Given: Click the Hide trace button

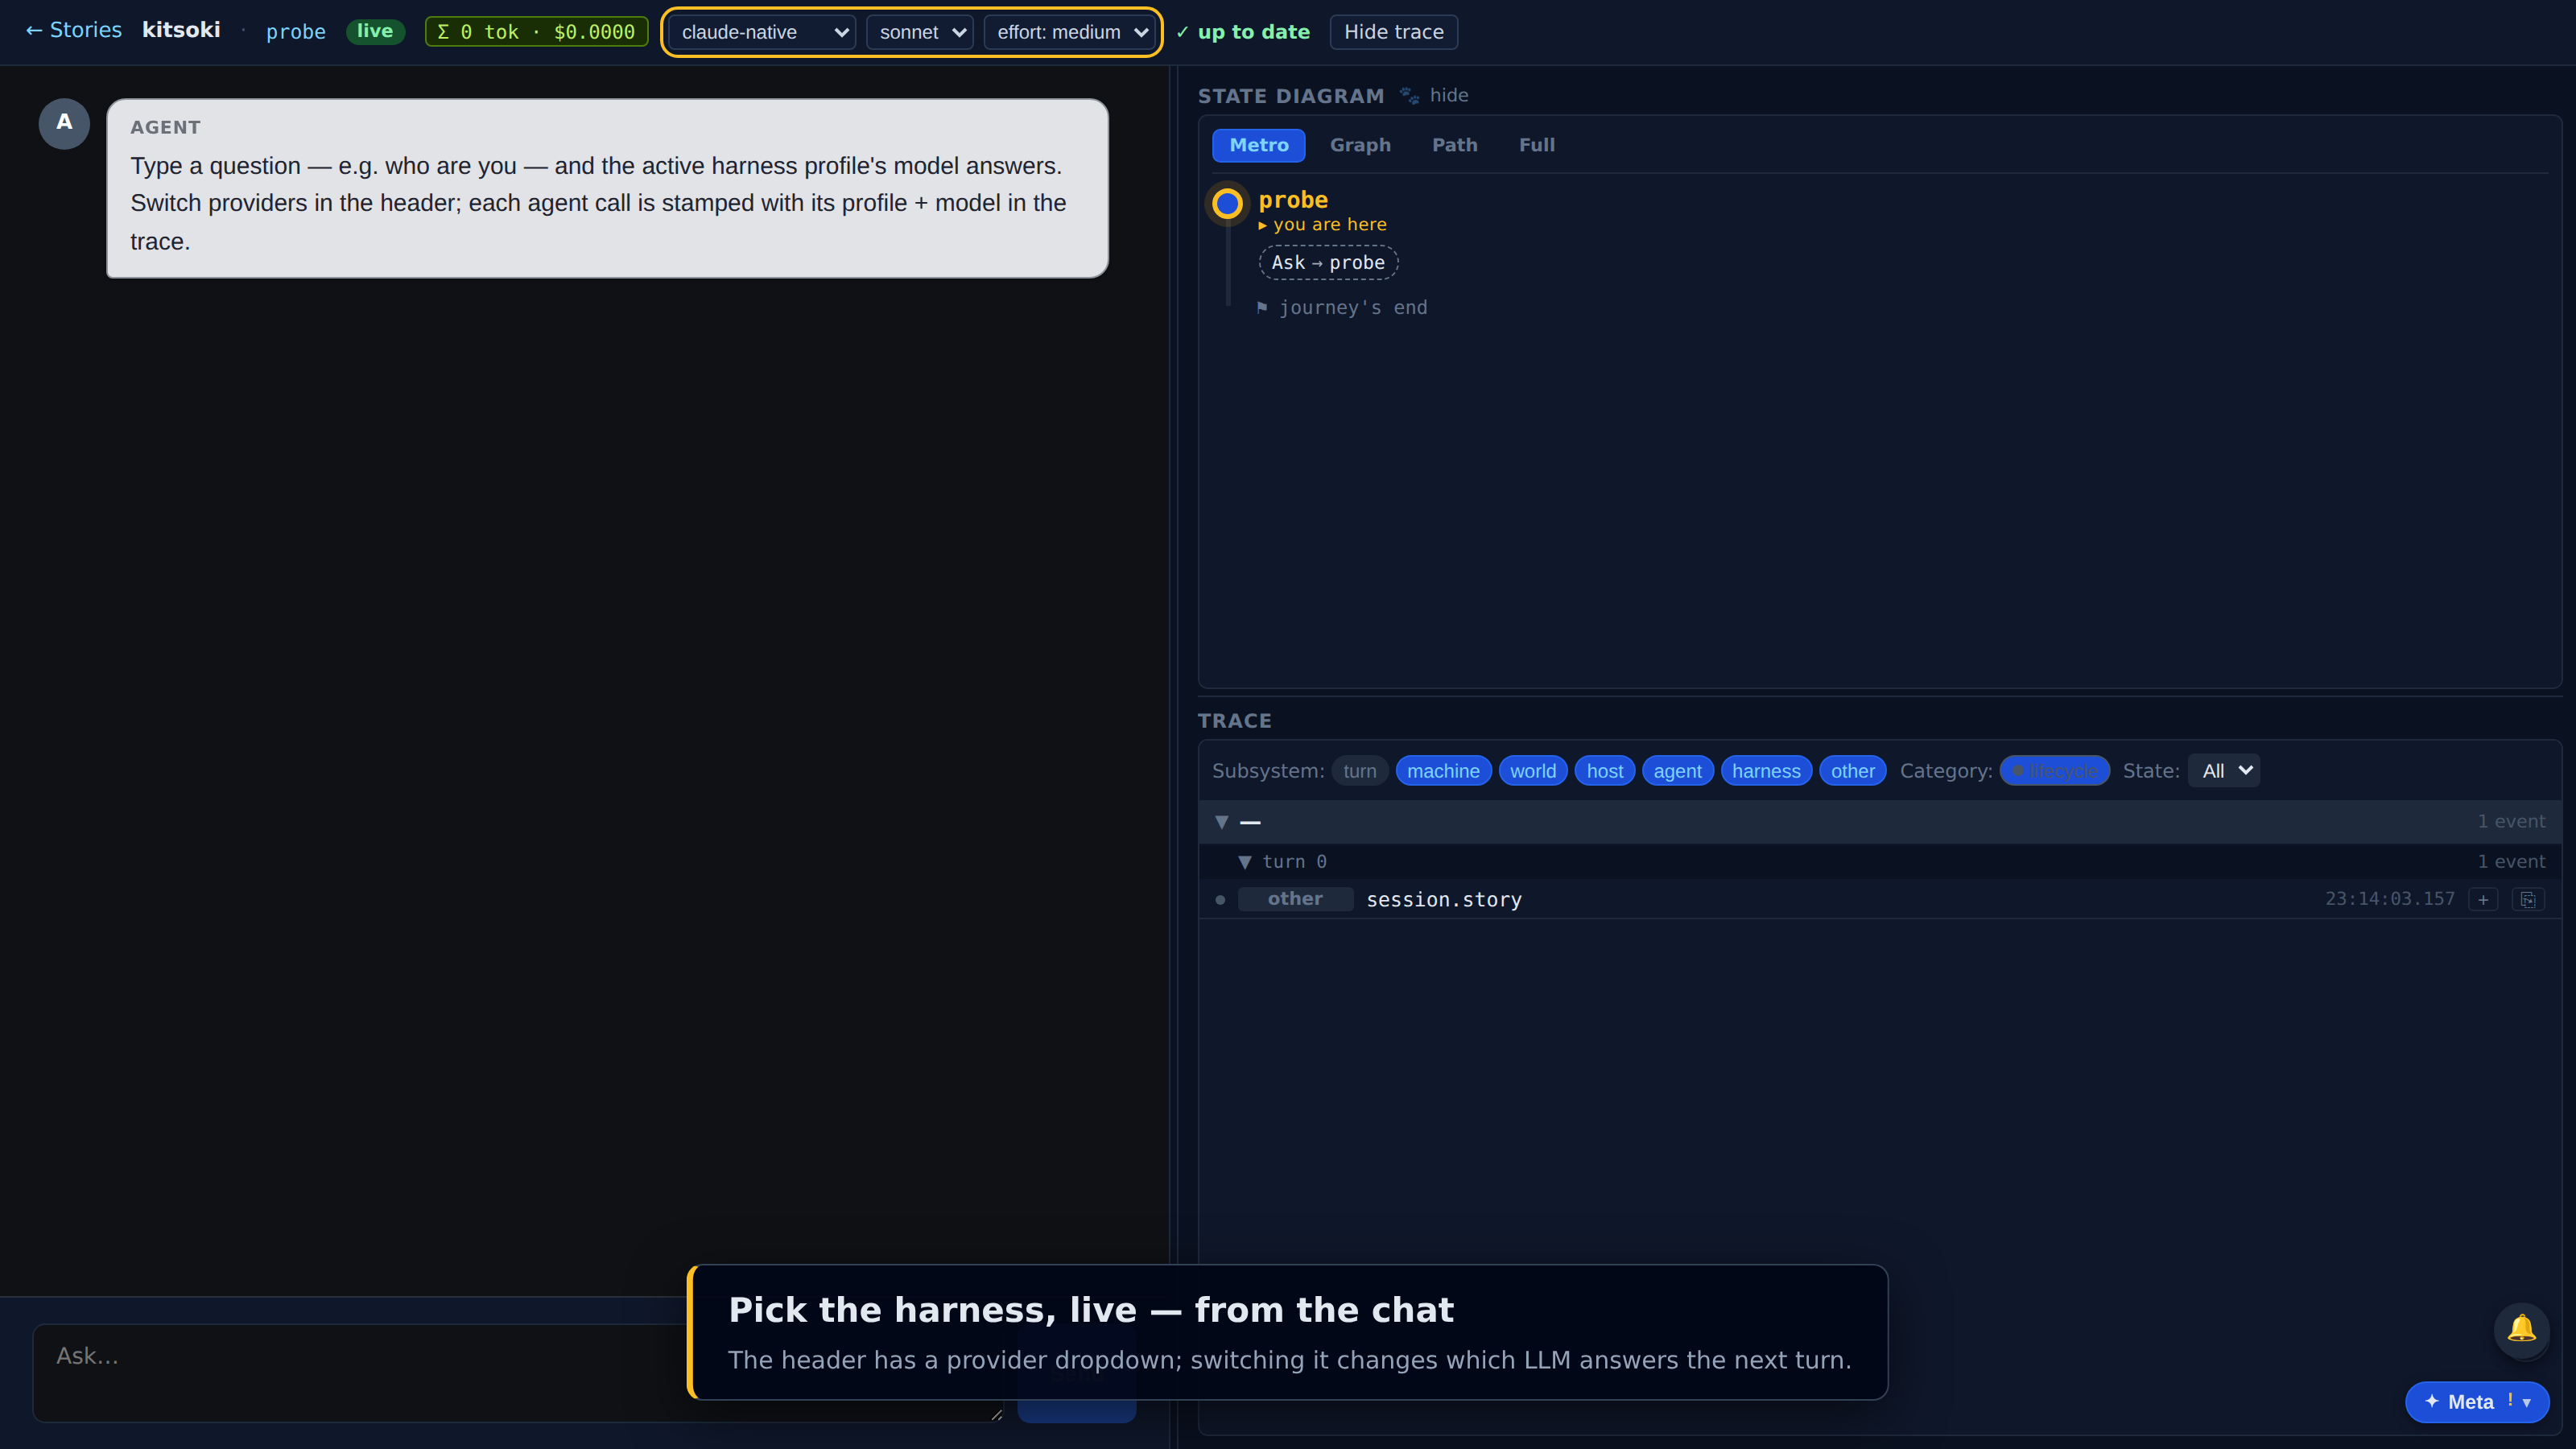Looking at the screenshot, I should pos(1393,32).
